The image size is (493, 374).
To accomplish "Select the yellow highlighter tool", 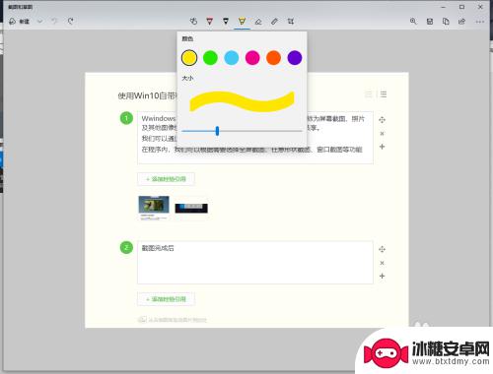I will tap(242, 22).
